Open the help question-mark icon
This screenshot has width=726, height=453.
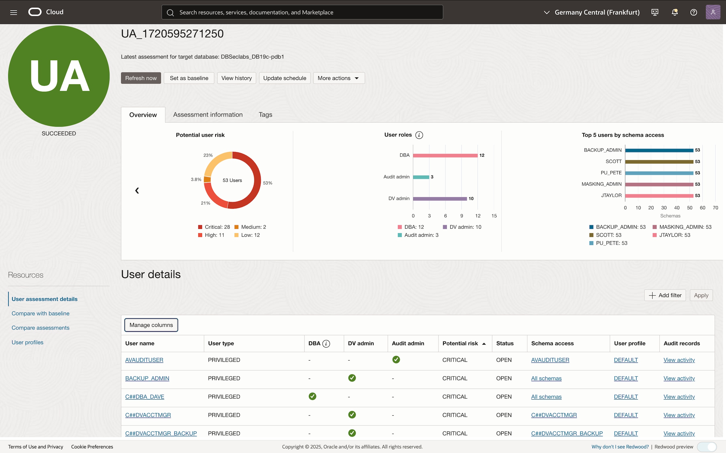click(x=693, y=12)
